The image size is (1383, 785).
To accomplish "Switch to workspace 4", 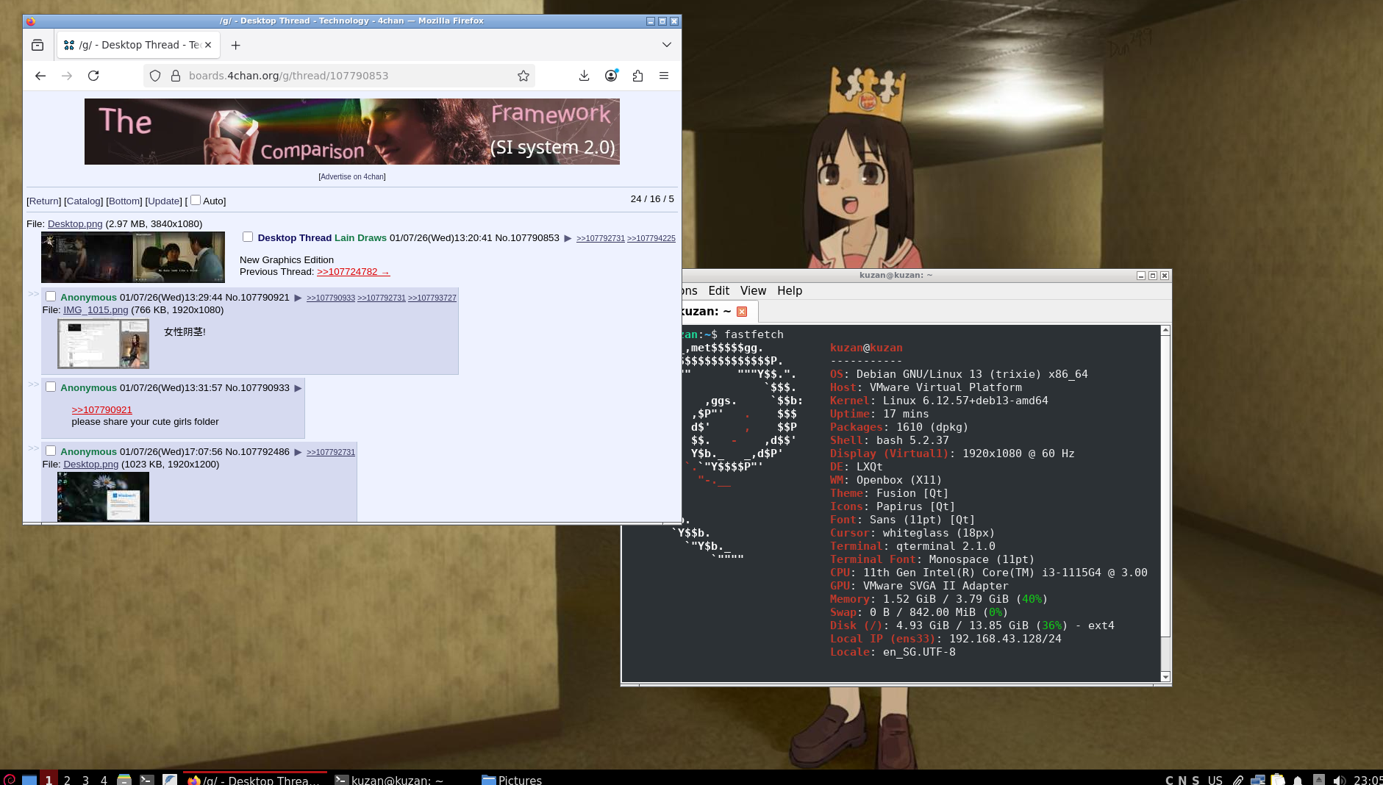I will pyautogui.click(x=104, y=779).
